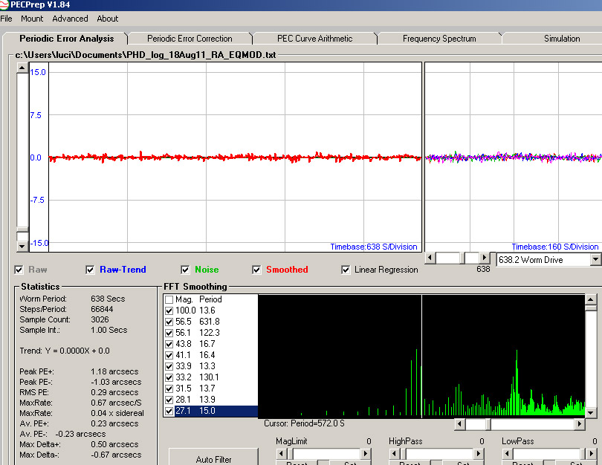The height and width of the screenshot is (465, 602).
Task: Switch to the Frequency Spectrum tab
Action: (x=439, y=39)
